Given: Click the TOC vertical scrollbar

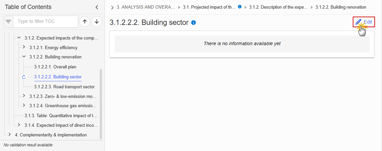Looking at the screenshot, I should coord(101,104).
